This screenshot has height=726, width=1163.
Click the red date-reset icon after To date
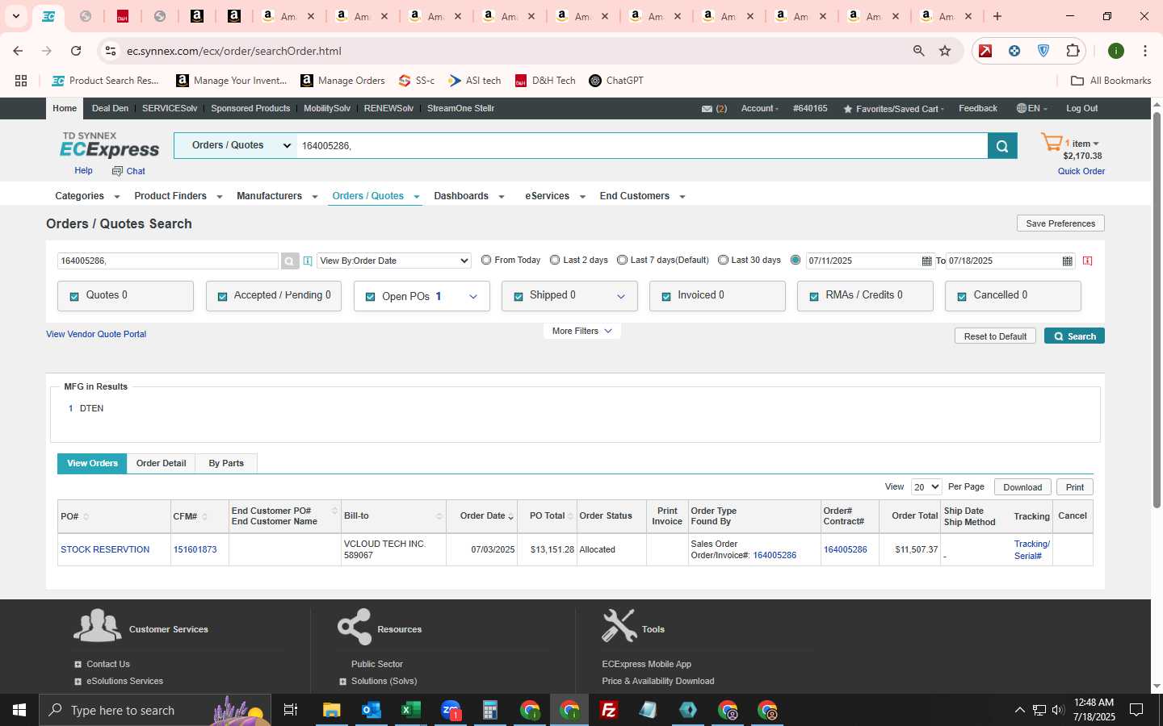click(1087, 261)
